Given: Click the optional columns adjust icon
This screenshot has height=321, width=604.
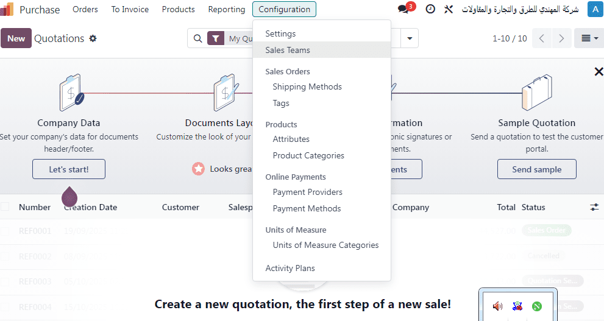Looking at the screenshot, I should [594, 207].
